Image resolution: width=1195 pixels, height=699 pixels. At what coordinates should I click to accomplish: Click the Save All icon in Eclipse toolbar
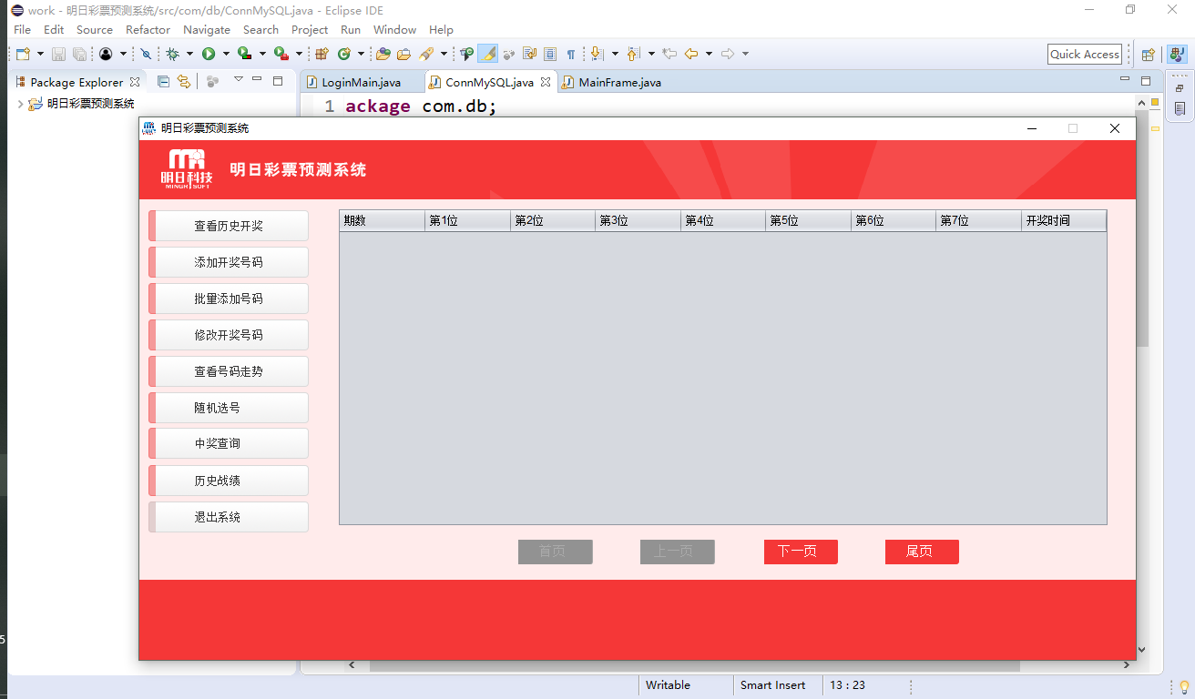pyautogui.click(x=80, y=54)
